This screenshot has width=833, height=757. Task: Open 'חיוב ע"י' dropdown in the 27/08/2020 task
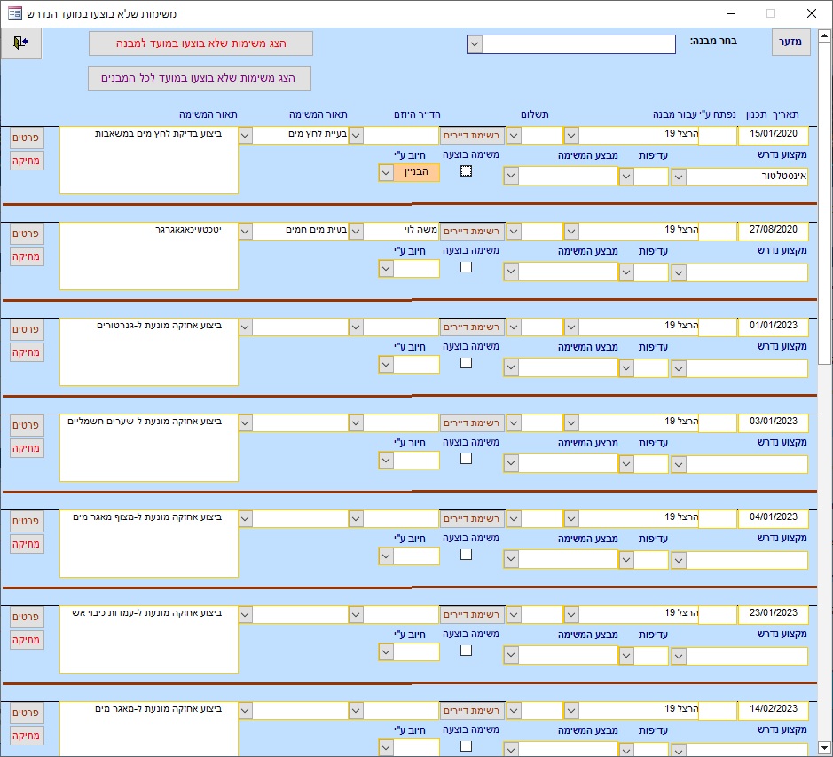click(386, 269)
